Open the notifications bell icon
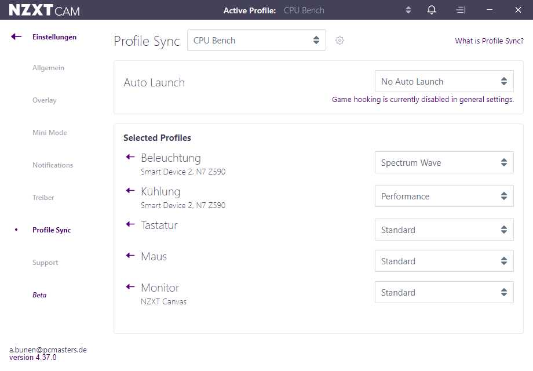533x371 pixels. [x=432, y=10]
